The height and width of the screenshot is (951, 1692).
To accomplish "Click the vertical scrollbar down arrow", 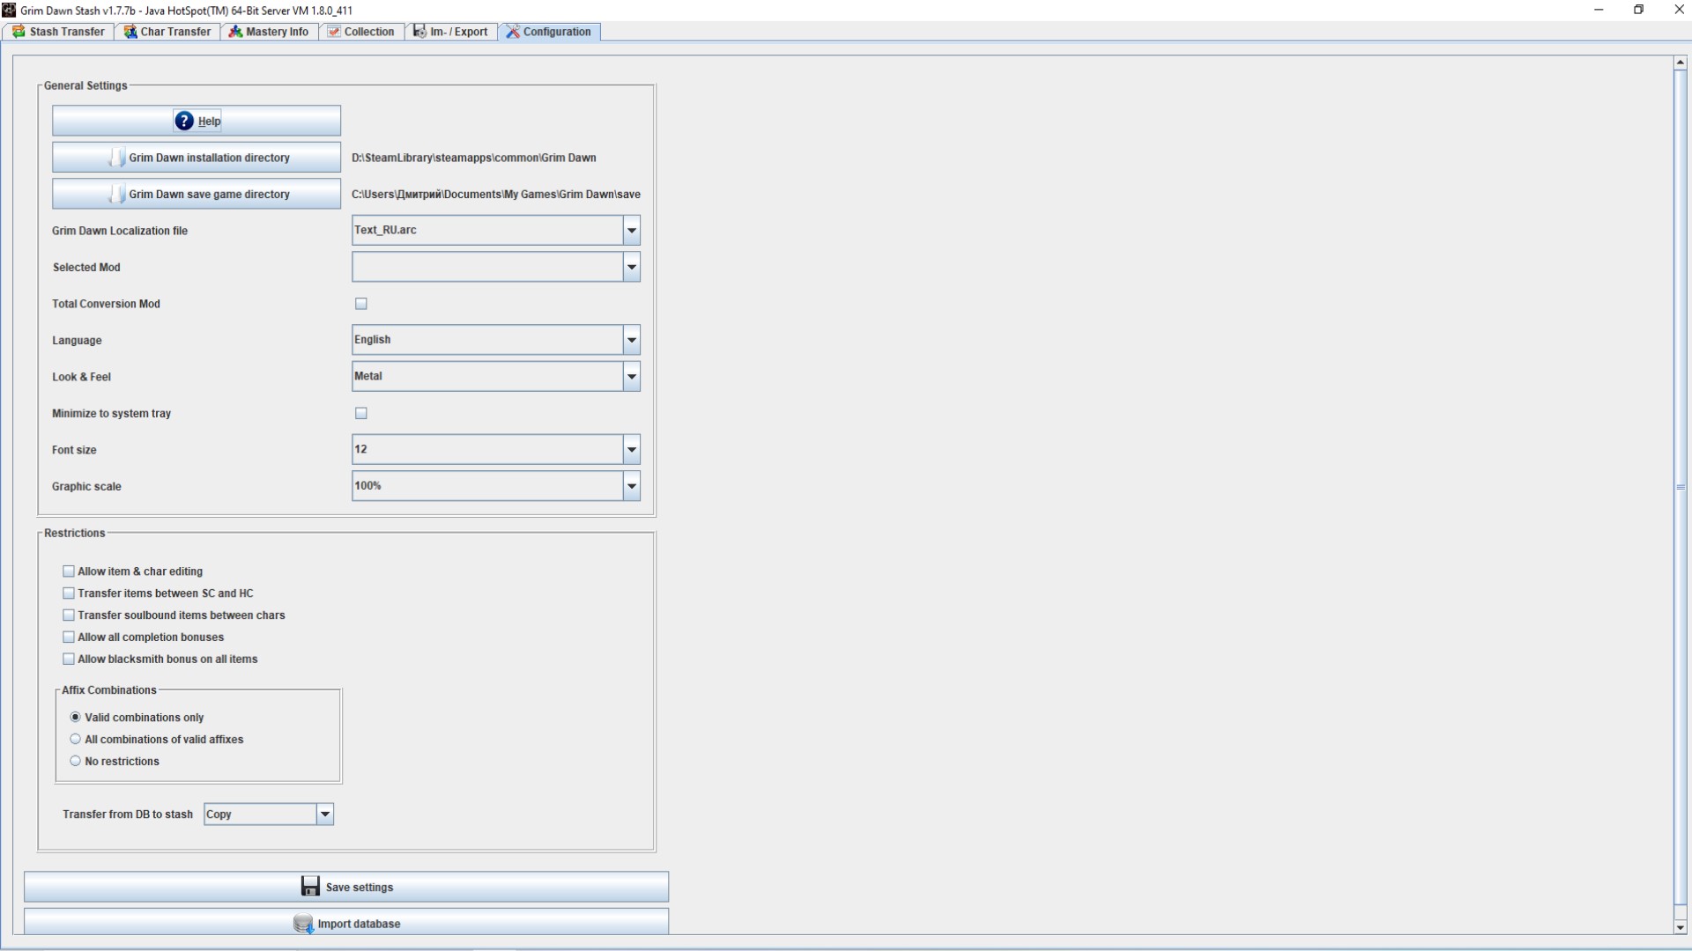I will click(x=1680, y=926).
